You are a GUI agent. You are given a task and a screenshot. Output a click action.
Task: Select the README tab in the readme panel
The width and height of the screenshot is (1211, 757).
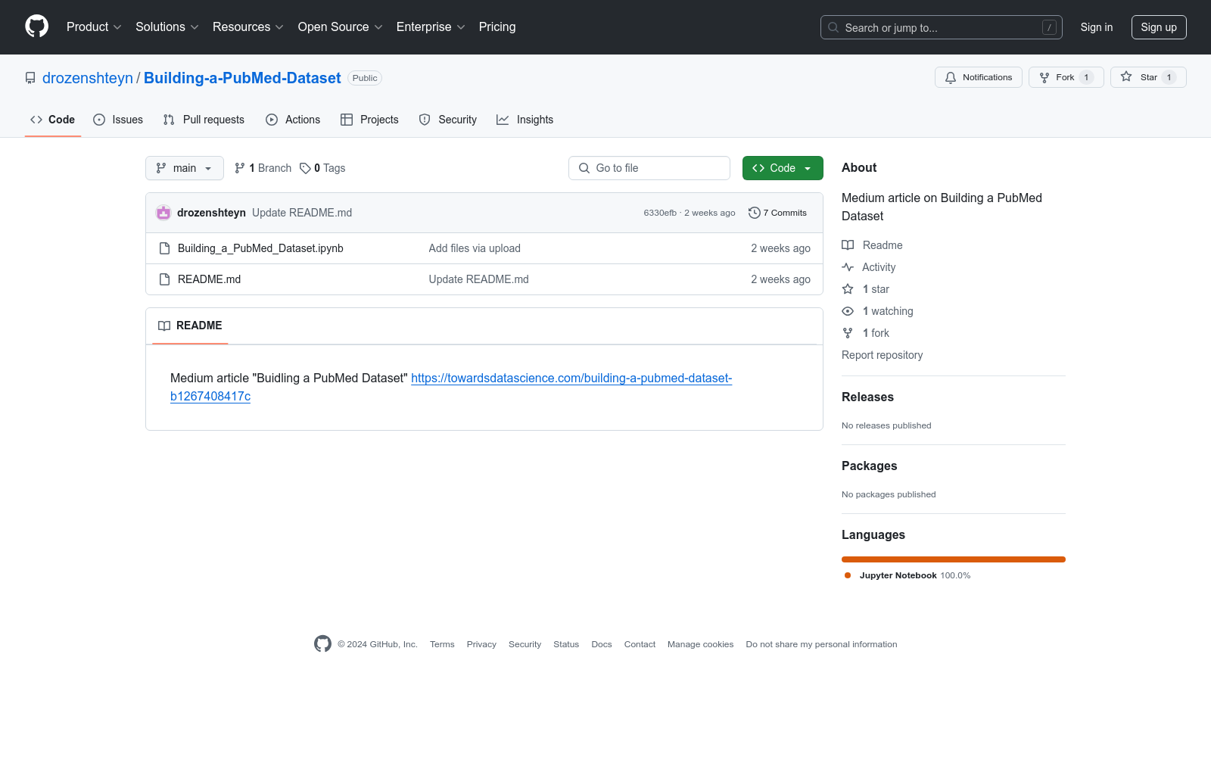(x=190, y=326)
